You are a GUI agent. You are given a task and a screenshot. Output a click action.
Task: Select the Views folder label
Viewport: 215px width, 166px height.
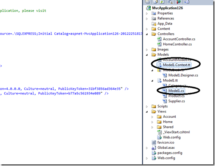point(162,112)
